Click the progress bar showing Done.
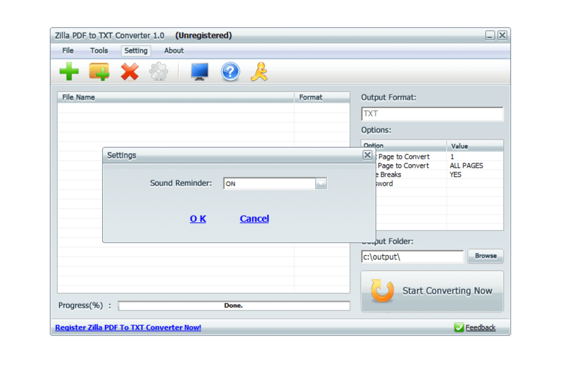Viewport: 565px width, 375px height. pos(234,306)
